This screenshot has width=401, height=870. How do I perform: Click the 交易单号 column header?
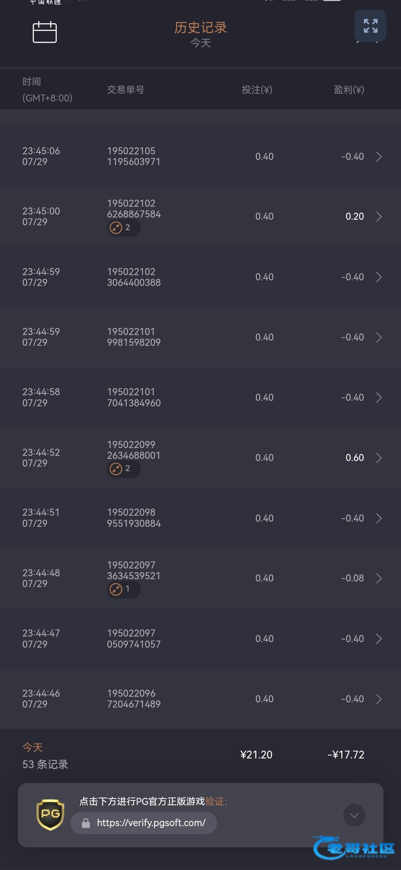[125, 90]
